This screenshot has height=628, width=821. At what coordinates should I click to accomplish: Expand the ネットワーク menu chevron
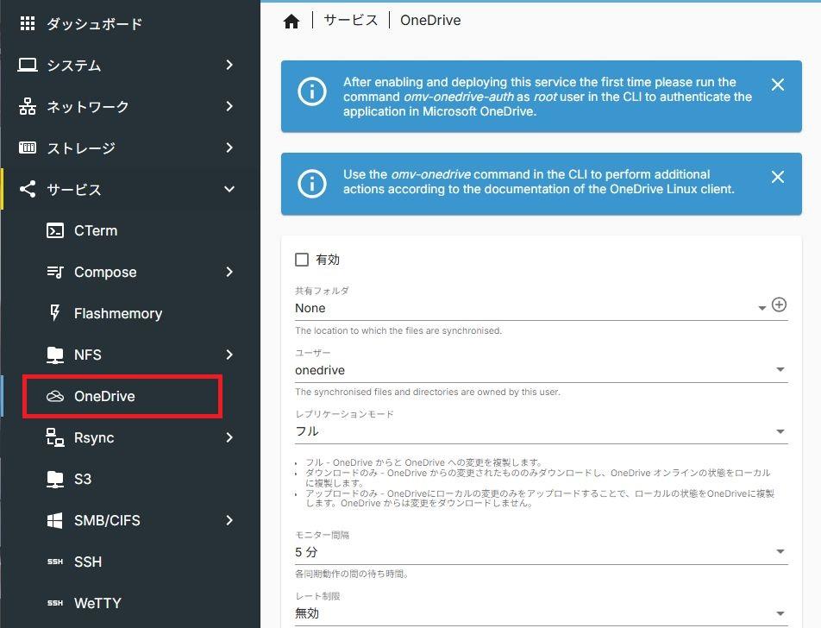(229, 106)
